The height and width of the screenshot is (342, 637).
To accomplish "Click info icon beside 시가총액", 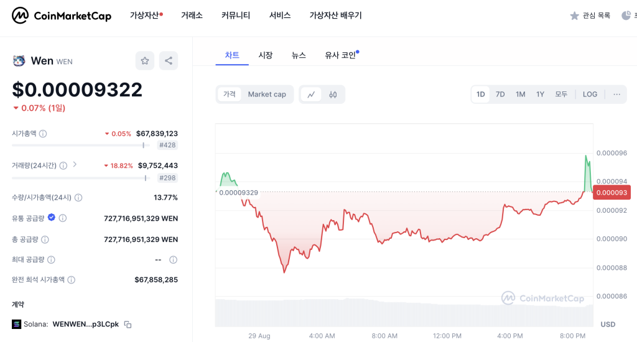I will pos(43,134).
